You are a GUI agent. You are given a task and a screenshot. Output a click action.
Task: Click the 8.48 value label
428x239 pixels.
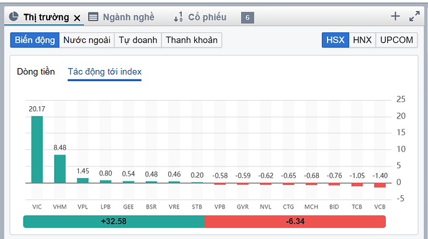60,148
